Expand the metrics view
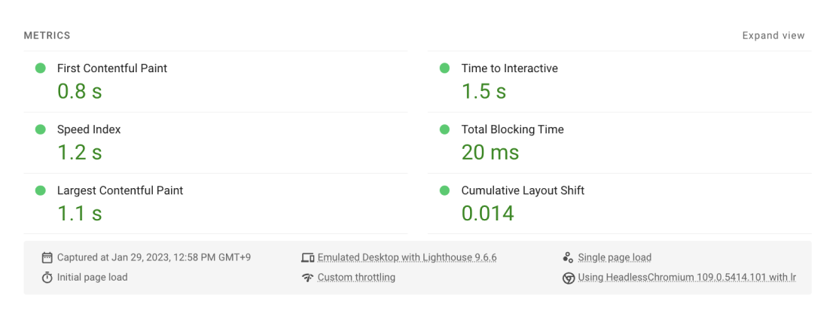 pyautogui.click(x=773, y=35)
